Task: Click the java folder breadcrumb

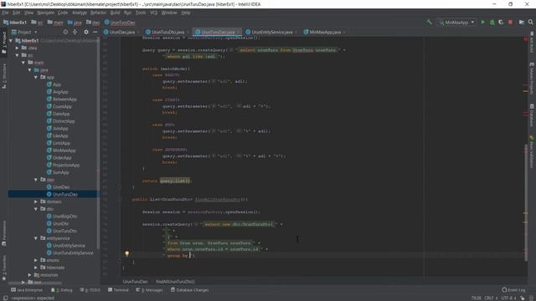Action: point(75,23)
